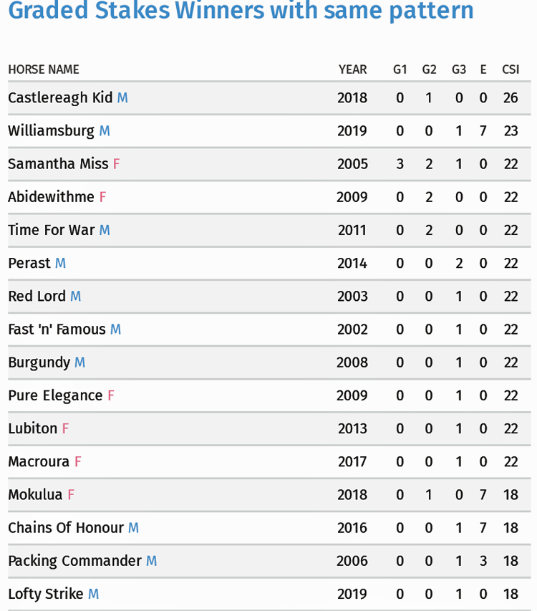Open the Lofty Strike horse entry
537x611 pixels.
tap(46, 595)
